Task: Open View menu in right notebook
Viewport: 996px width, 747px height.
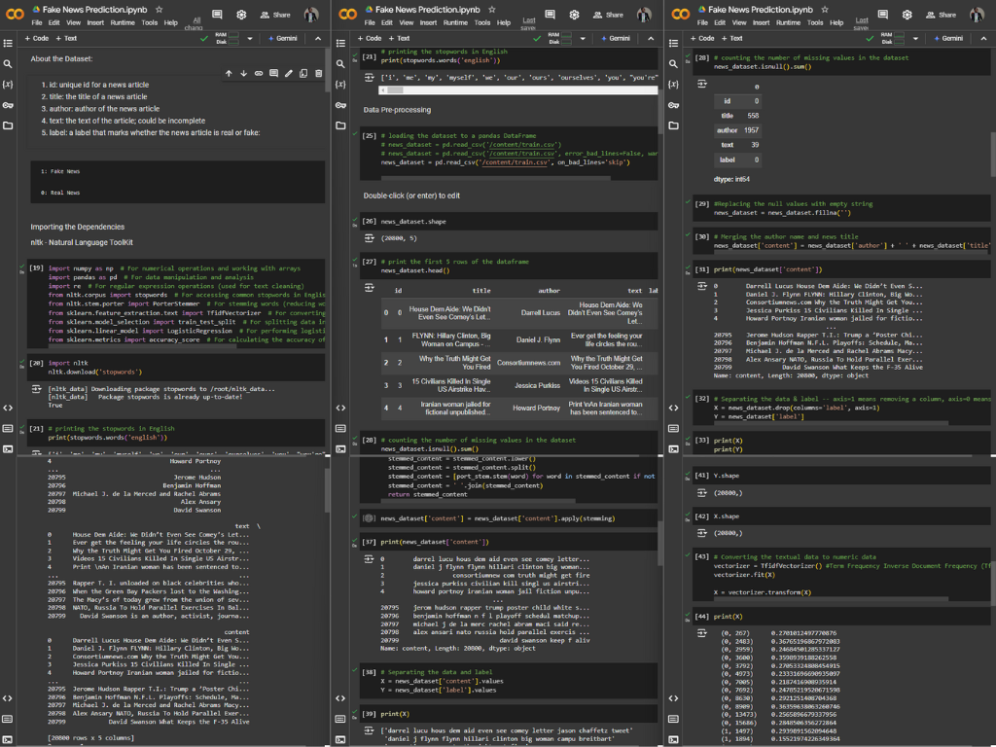Action: coord(739,23)
